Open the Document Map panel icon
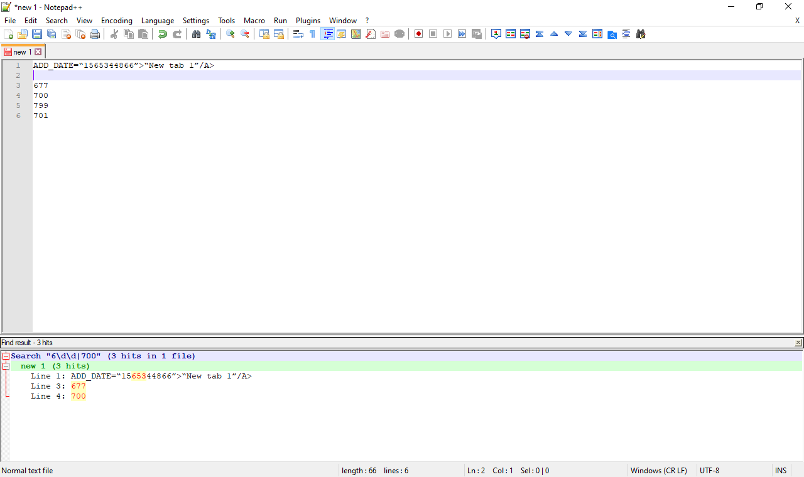Image resolution: width=804 pixels, height=477 pixels. pos(356,34)
